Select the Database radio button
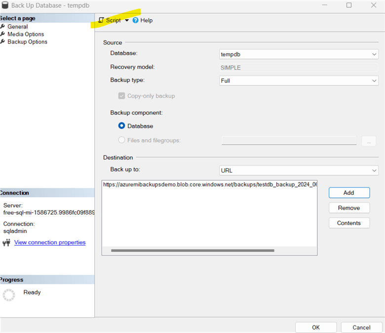Screen dimensions: 385x333 click(121, 126)
